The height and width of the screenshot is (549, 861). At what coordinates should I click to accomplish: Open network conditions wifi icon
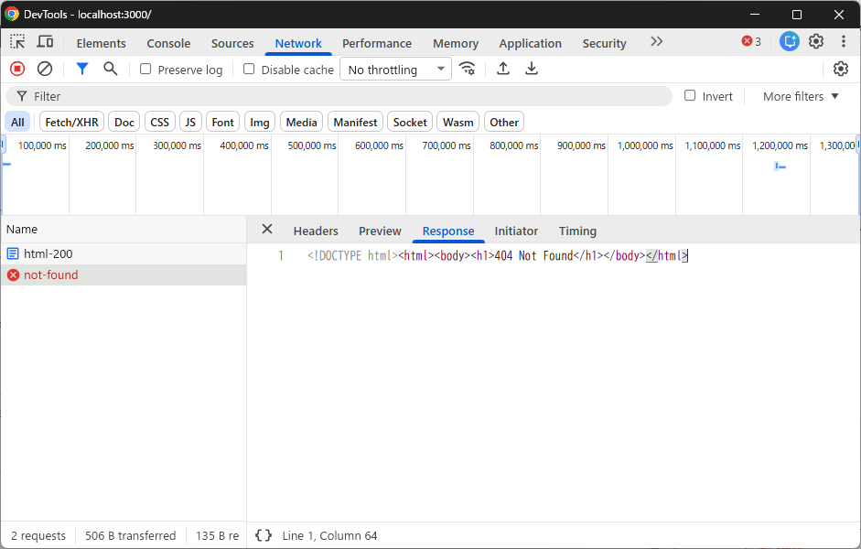[x=468, y=70]
